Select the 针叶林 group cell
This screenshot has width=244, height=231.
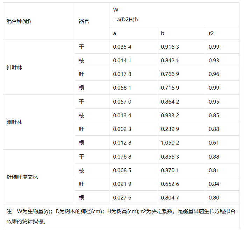39,67
